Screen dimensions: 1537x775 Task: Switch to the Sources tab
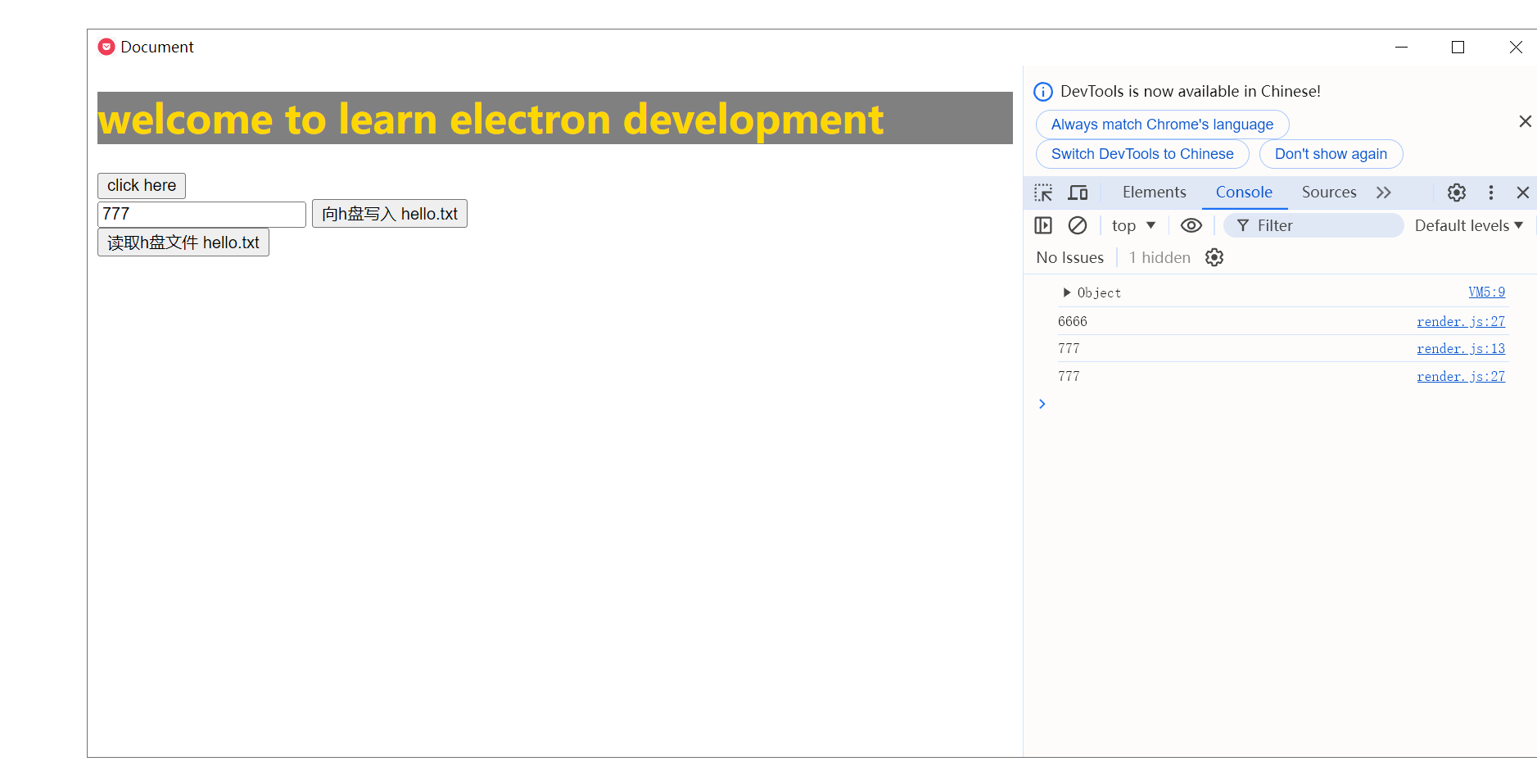click(1329, 193)
